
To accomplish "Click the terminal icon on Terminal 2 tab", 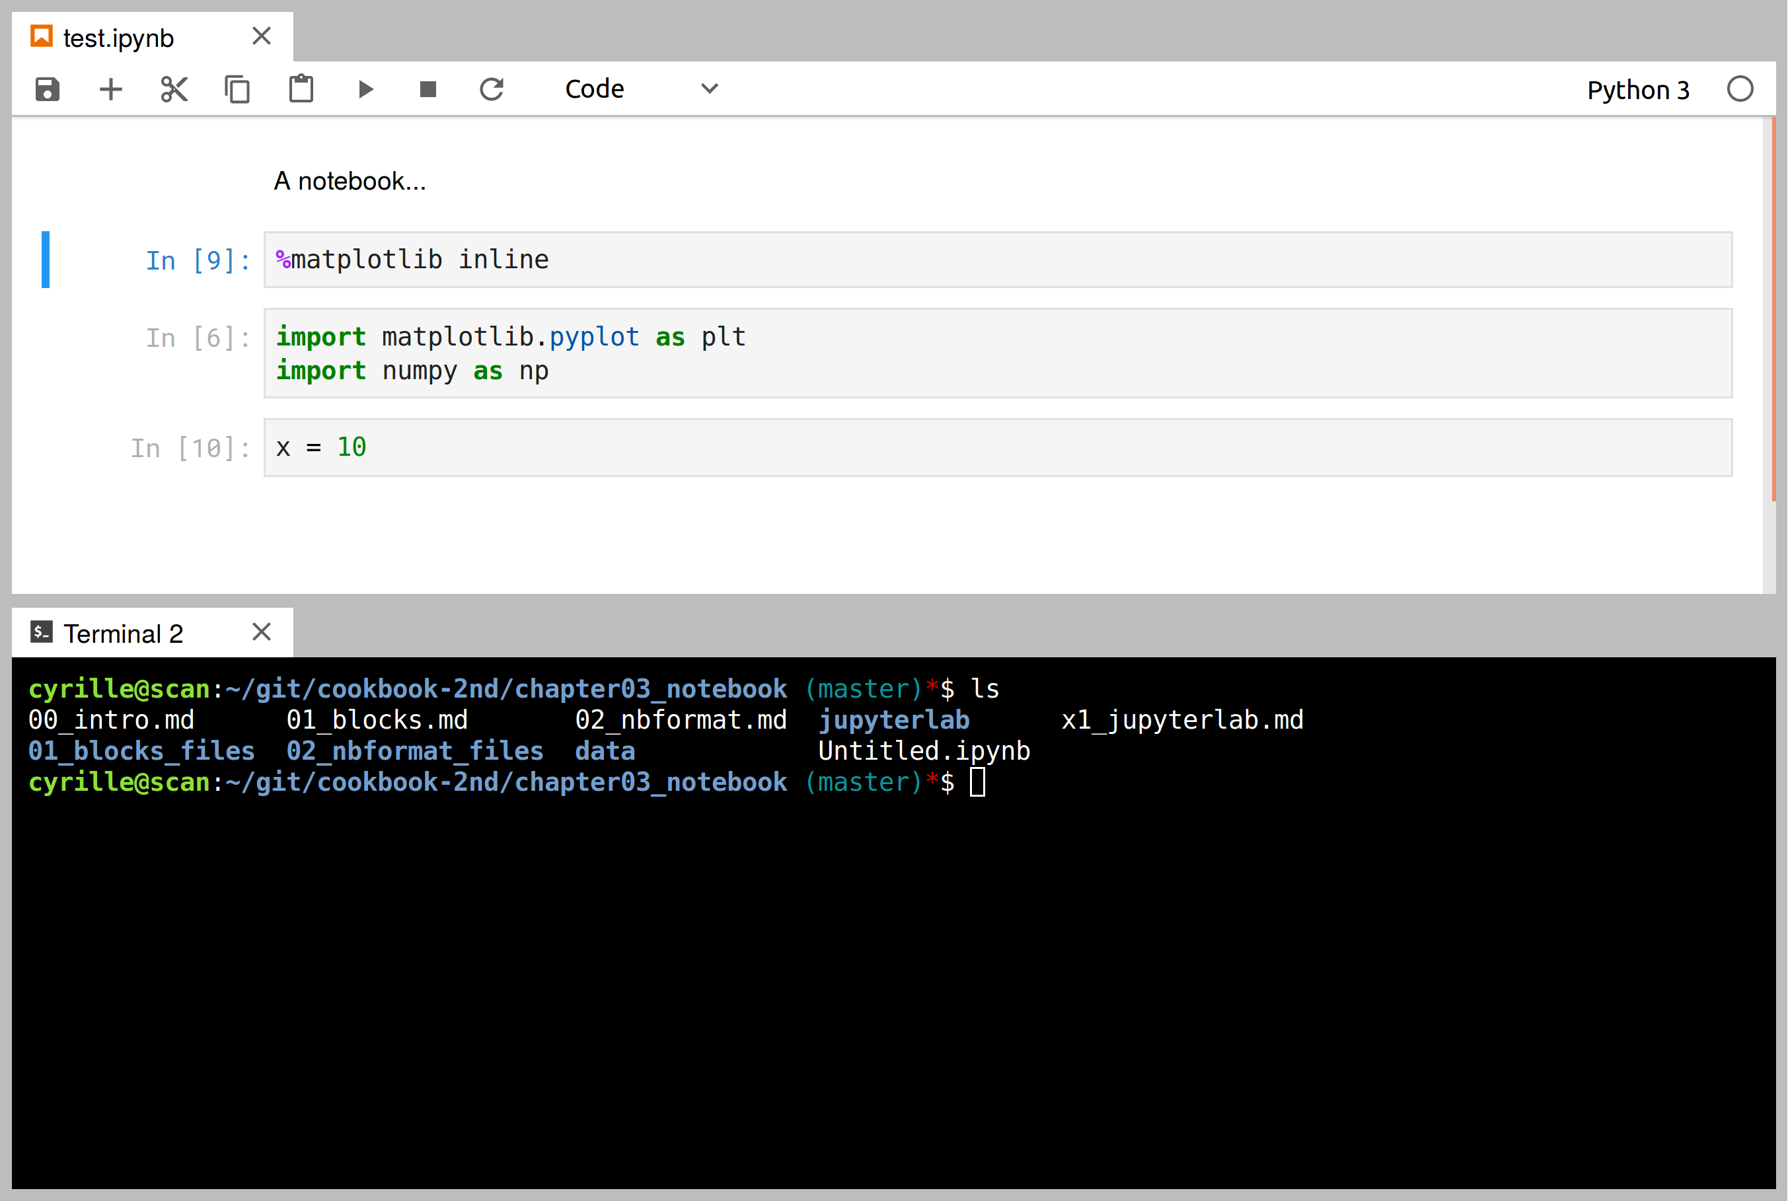I will pos(42,632).
